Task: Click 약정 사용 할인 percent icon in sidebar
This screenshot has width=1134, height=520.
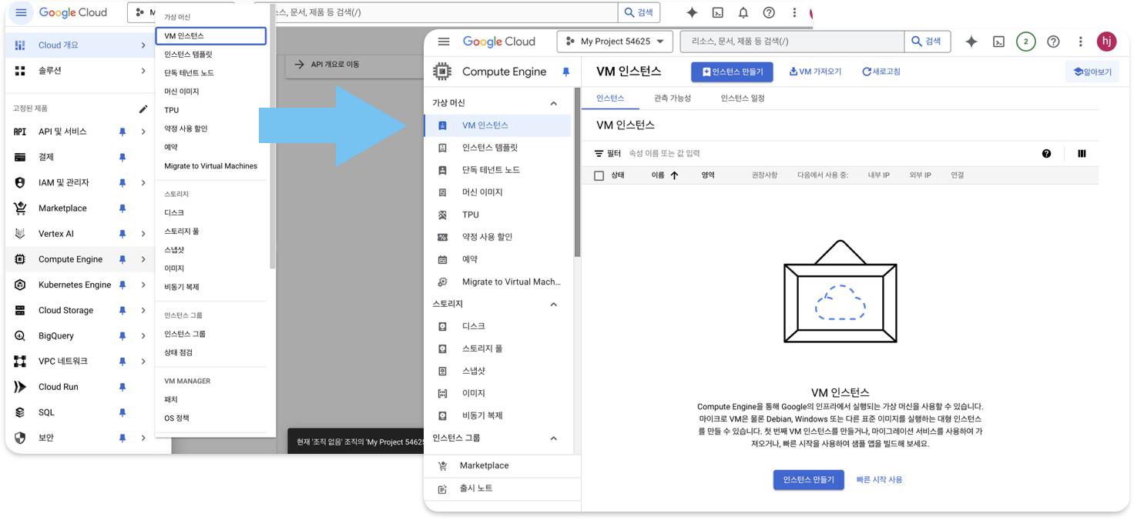Action: point(442,238)
